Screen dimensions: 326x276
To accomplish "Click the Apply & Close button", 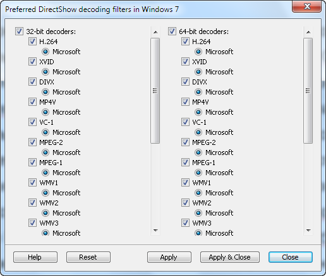I will (230, 257).
